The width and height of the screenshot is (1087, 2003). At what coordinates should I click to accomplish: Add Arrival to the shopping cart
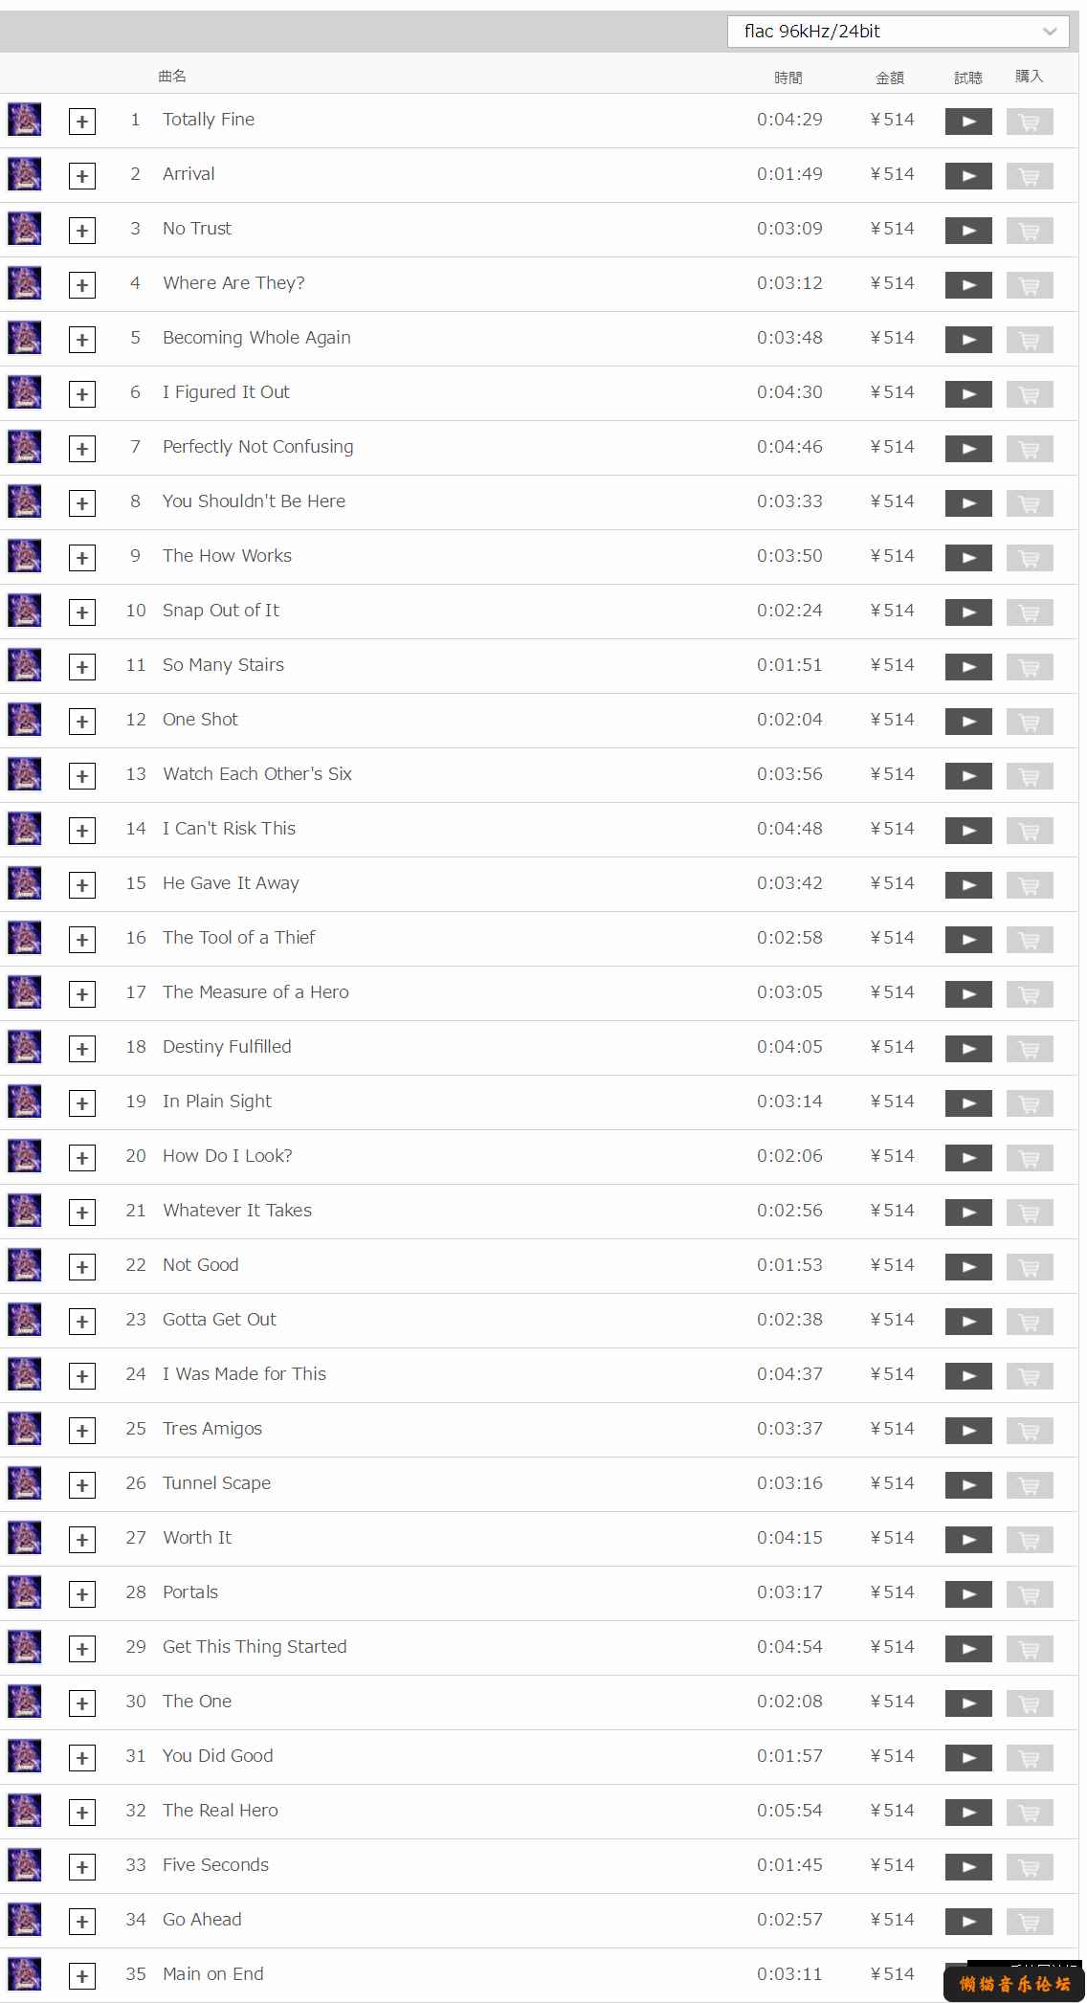(x=1030, y=176)
